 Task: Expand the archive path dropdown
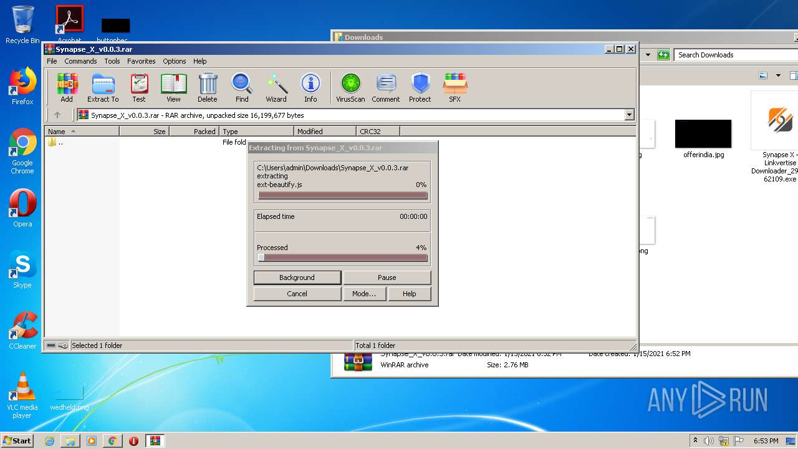click(x=629, y=115)
